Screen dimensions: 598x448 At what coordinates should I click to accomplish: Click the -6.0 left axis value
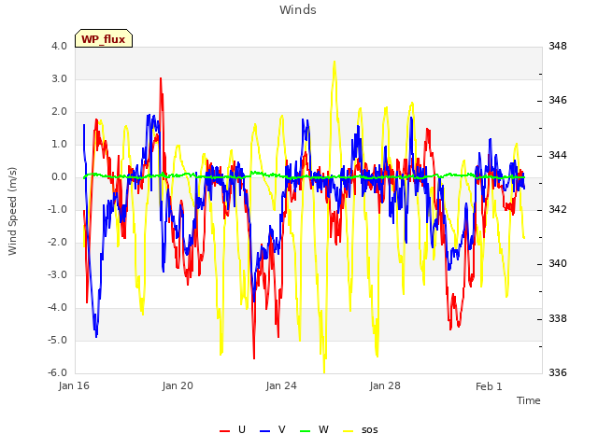click(x=57, y=372)
